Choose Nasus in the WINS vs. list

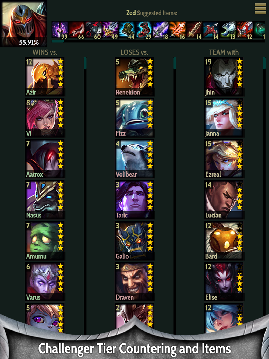click(45, 200)
